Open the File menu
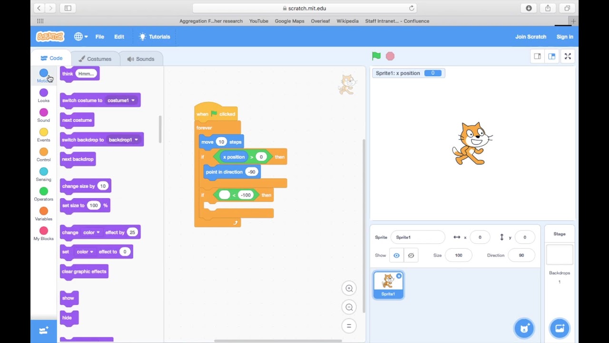The width and height of the screenshot is (609, 343). (x=99, y=37)
